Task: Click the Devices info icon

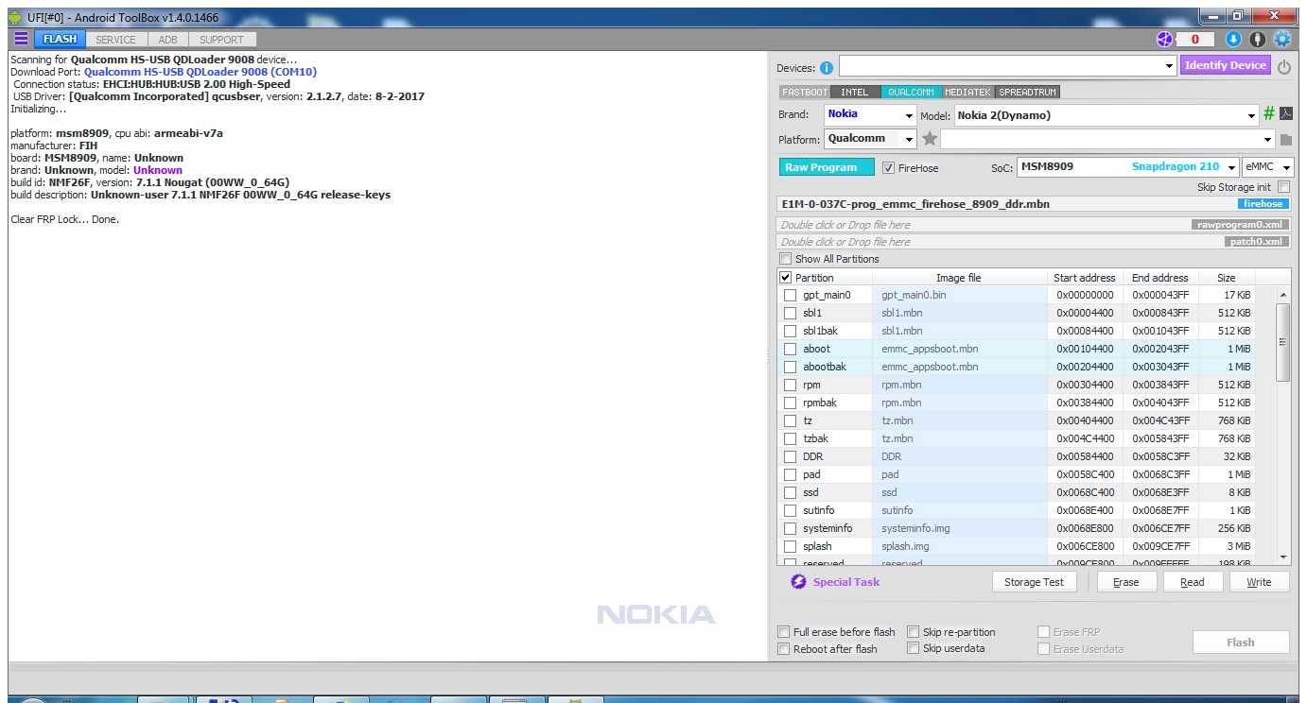Action: [827, 67]
